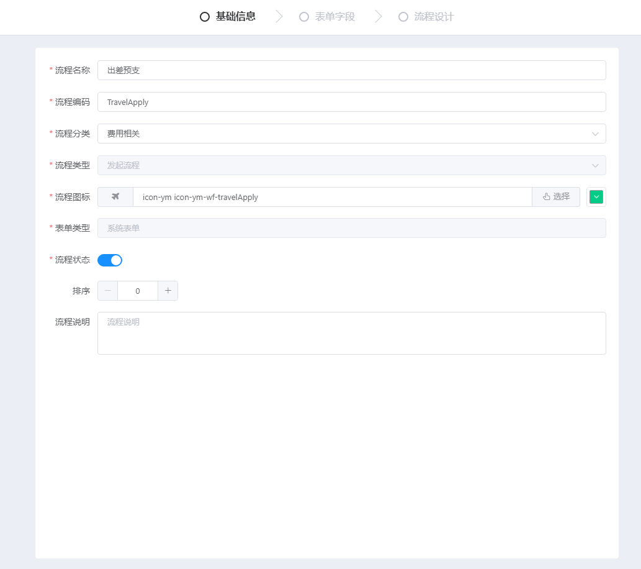The height and width of the screenshot is (569, 641).
Task: Click the circle icon beside 流程设计
Action: [403, 17]
